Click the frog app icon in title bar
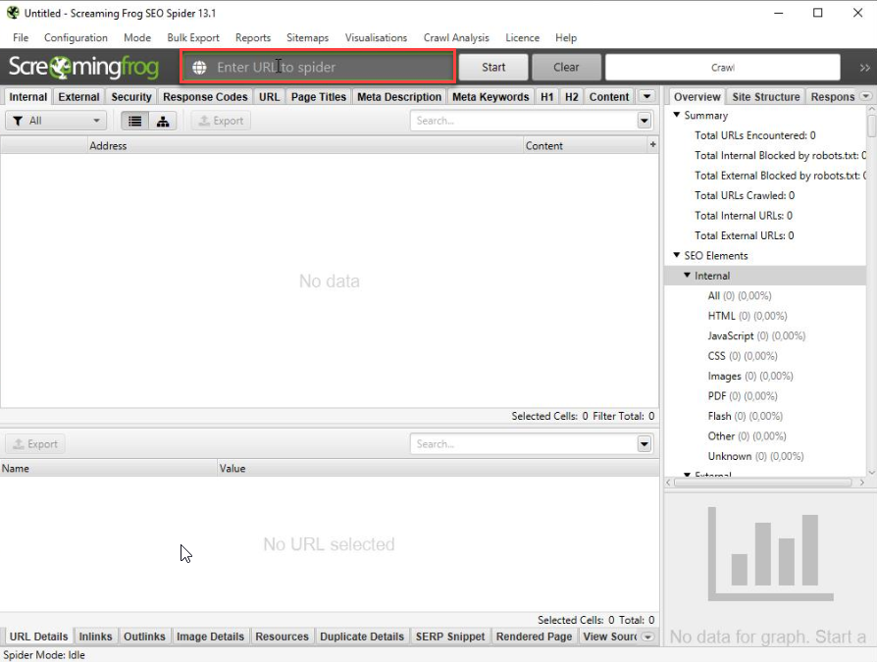This screenshot has width=877, height=662. [13, 13]
